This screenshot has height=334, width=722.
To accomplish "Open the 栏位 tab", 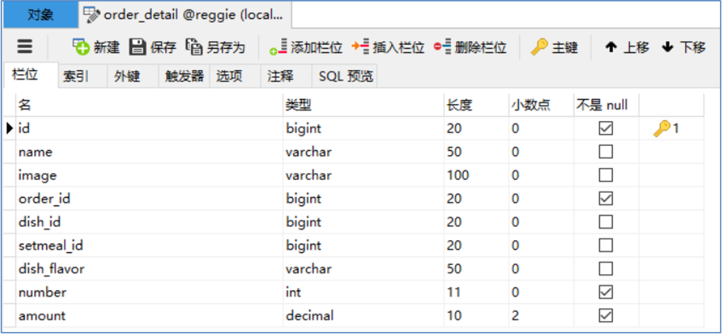I will click(x=31, y=75).
